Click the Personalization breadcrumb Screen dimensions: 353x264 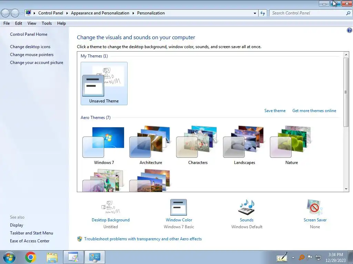151,13
